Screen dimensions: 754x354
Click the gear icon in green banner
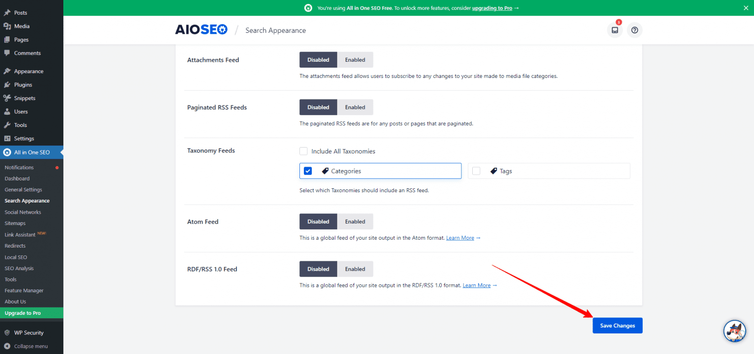pyautogui.click(x=308, y=8)
